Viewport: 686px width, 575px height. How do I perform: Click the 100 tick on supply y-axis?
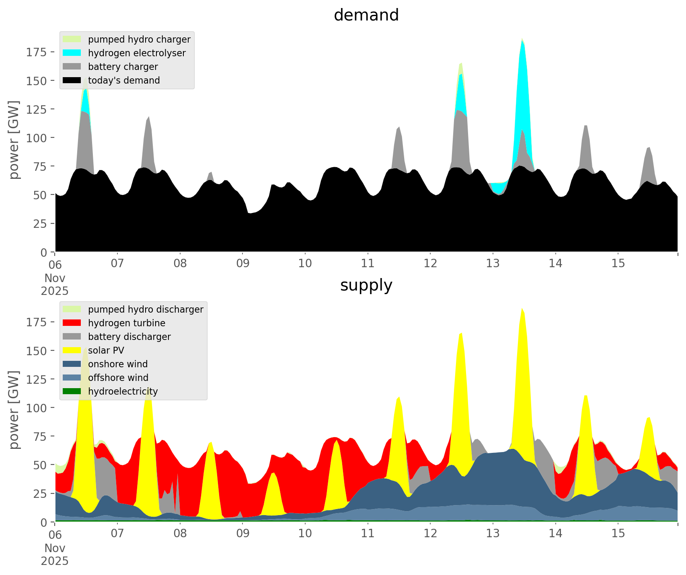pos(37,408)
